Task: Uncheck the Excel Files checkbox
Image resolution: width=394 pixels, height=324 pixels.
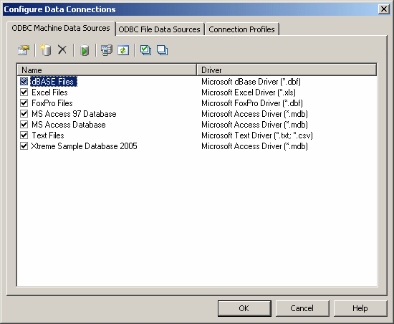Action: tap(24, 92)
